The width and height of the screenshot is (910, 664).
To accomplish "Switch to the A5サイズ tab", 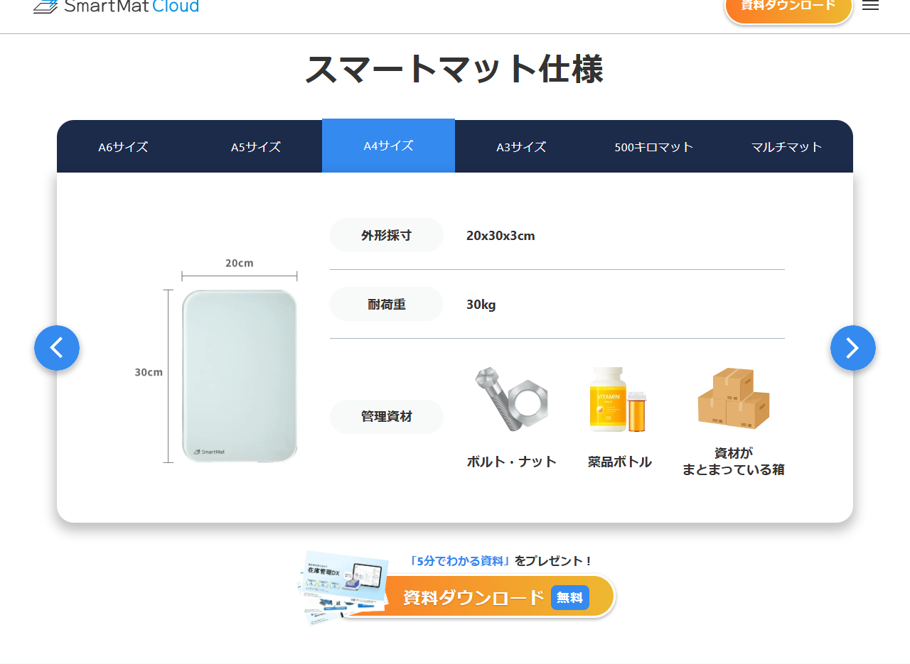I will pyautogui.click(x=256, y=147).
